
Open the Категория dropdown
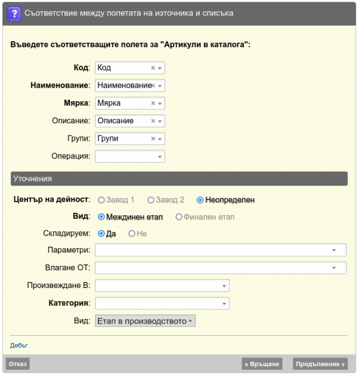[162, 303]
